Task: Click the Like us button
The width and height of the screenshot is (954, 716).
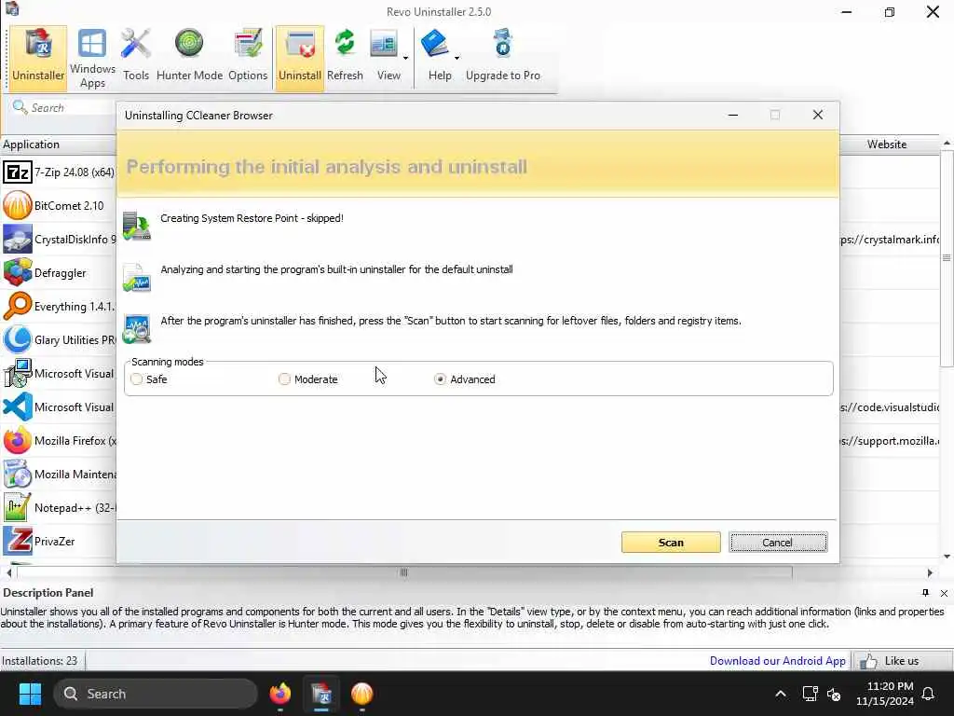Action: tap(902, 661)
